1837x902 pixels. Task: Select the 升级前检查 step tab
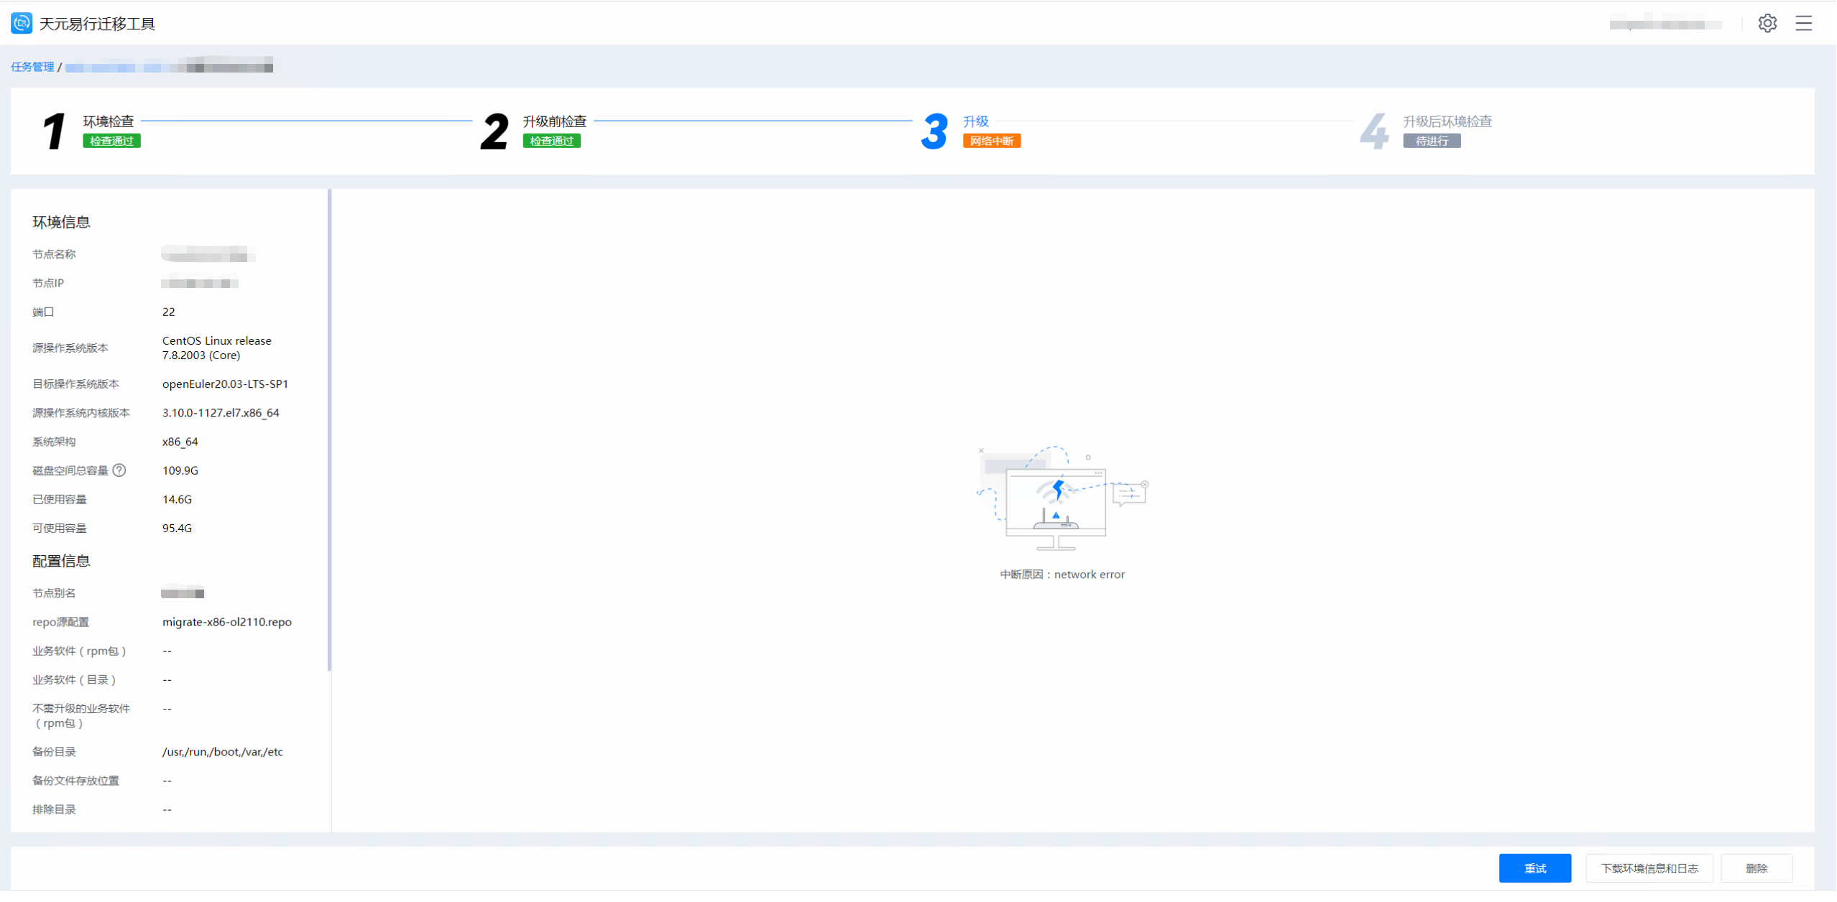click(x=554, y=121)
